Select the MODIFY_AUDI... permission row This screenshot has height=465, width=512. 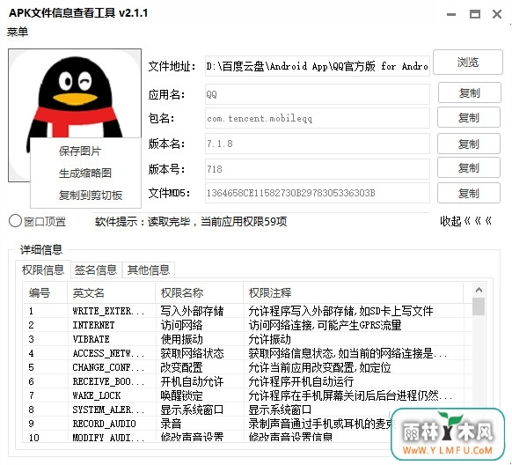click(248, 437)
